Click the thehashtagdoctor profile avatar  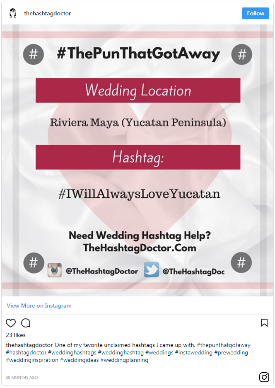[x=12, y=13]
